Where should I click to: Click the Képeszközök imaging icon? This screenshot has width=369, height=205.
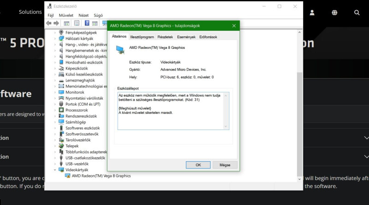[61, 68]
